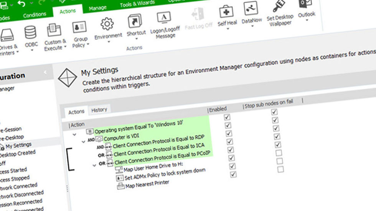Open the Outlook dropdown menu

[307, 20]
